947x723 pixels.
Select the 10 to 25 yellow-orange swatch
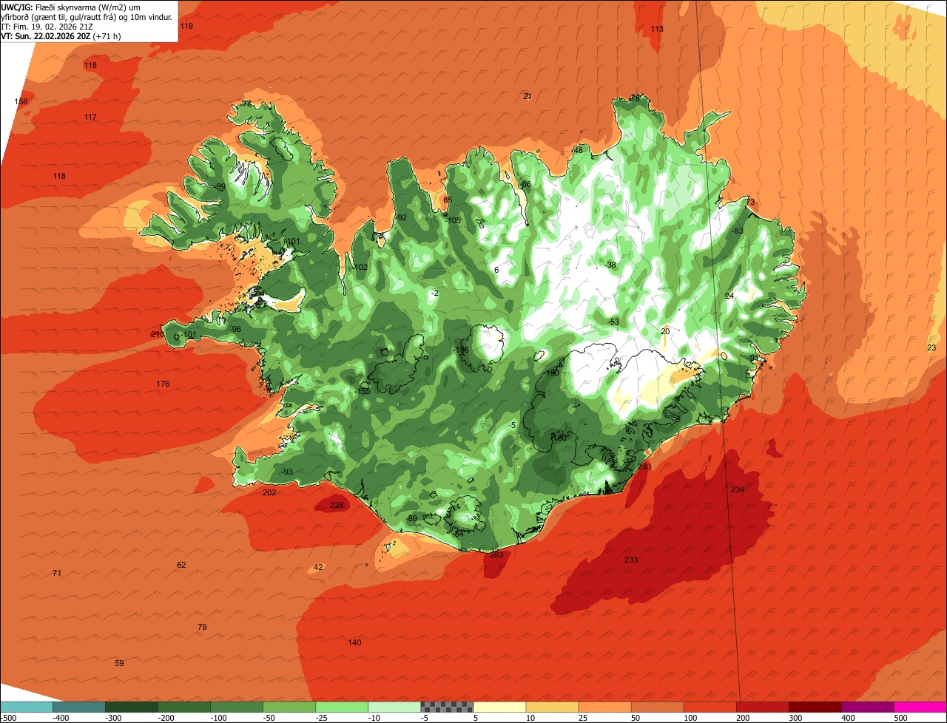point(552,706)
